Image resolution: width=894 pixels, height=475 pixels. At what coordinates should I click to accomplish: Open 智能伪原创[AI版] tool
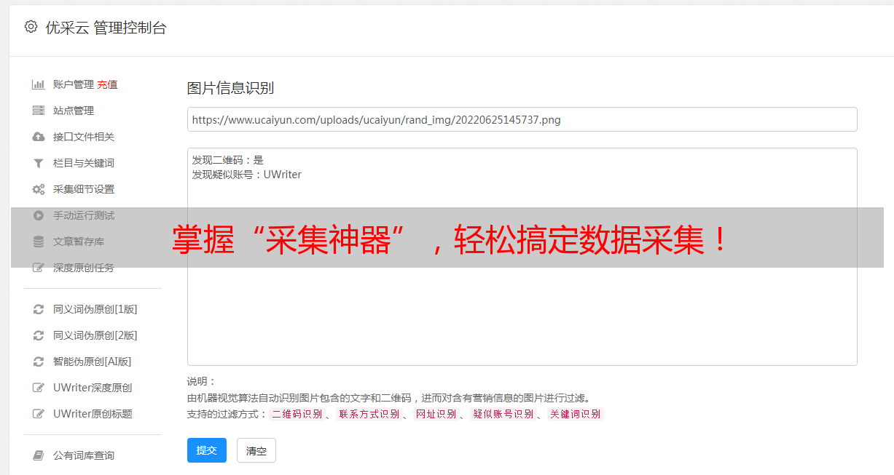tap(93, 362)
